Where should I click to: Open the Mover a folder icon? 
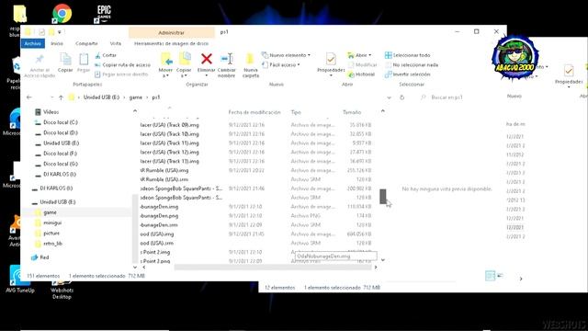point(165,60)
